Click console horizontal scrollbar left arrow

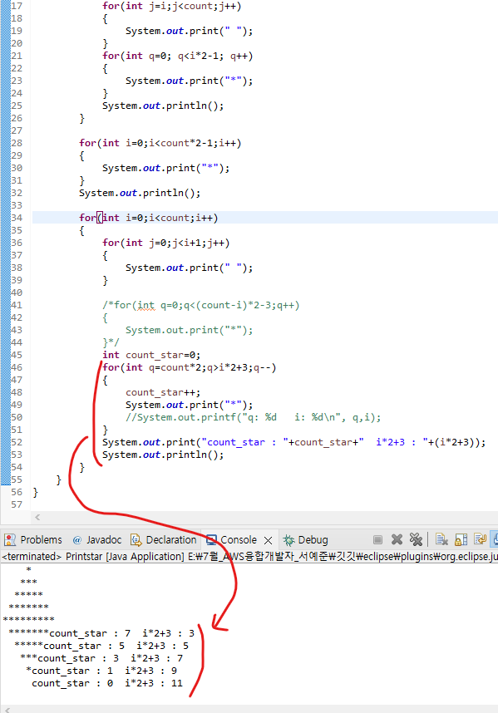(x=7, y=710)
